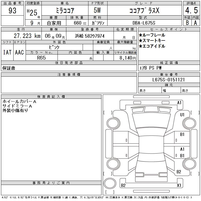Viewport: 201px width, 201px height.
Task: Click the lot number value "93"
Action: point(12,10)
